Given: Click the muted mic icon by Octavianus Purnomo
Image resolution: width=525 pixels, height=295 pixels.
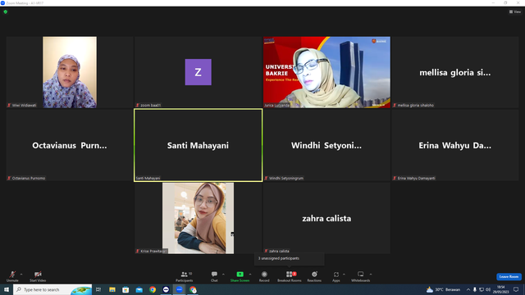Looking at the screenshot, I should click(9, 179).
